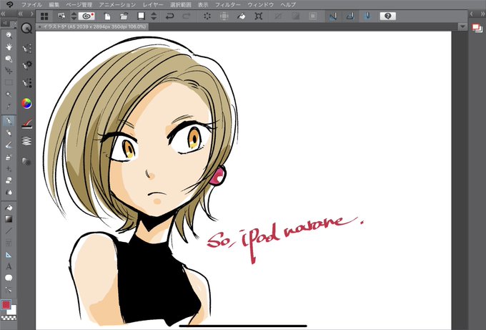
Task: Open the レイヤー menu
Action: (153, 5)
